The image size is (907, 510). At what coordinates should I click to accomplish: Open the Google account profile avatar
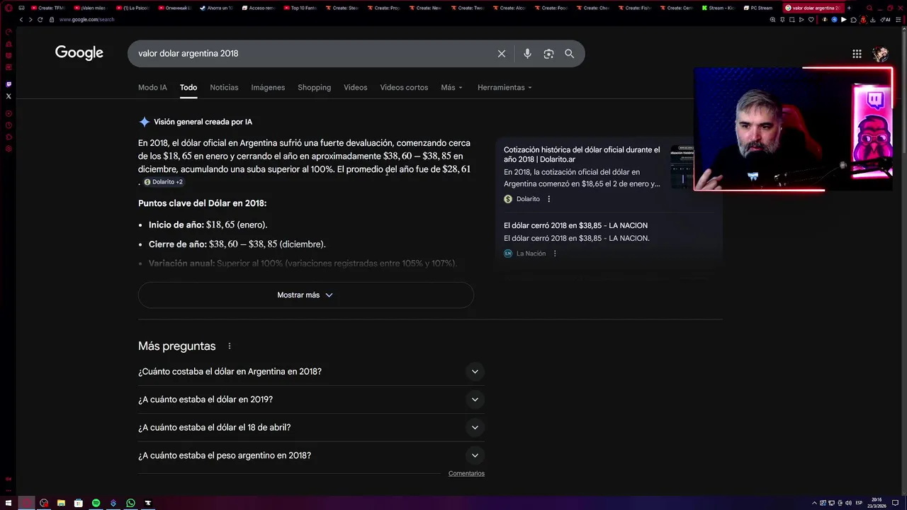880,54
